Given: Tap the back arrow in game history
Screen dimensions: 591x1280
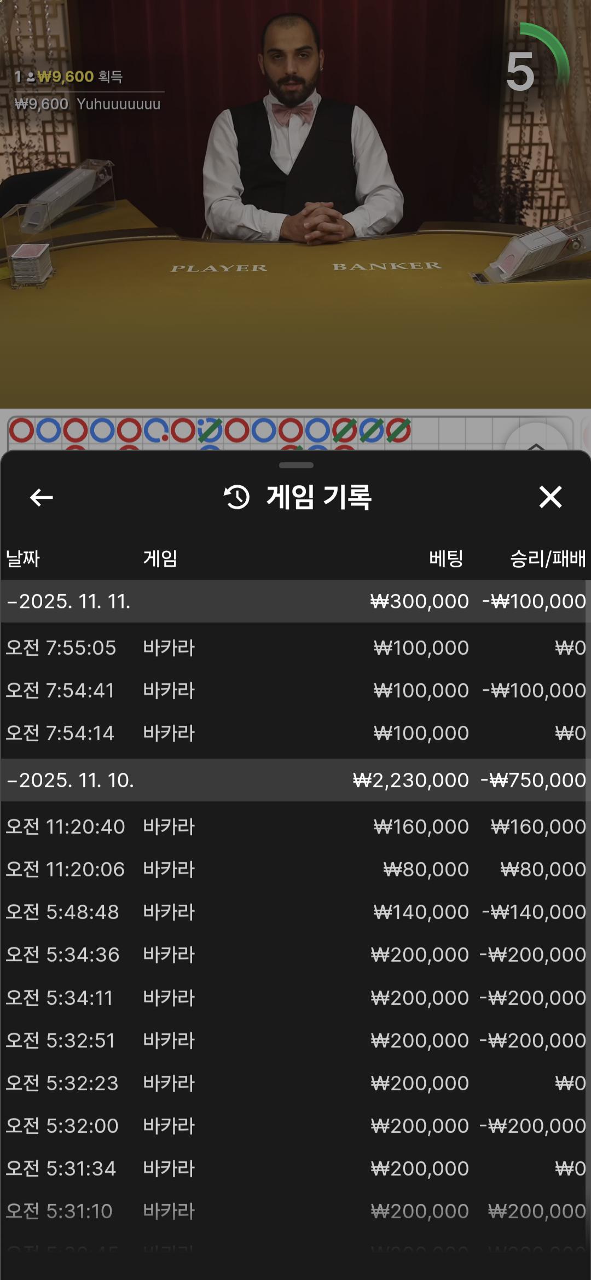Looking at the screenshot, I should pos(42,497).
